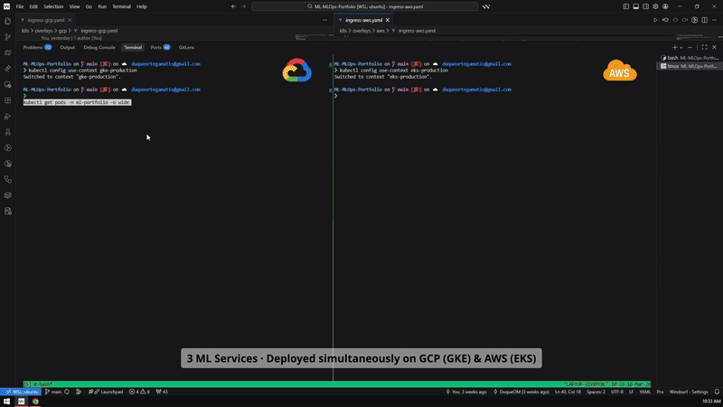
Task: Select the ingress-aws.yaml editor tab
Action: point(364,20)
